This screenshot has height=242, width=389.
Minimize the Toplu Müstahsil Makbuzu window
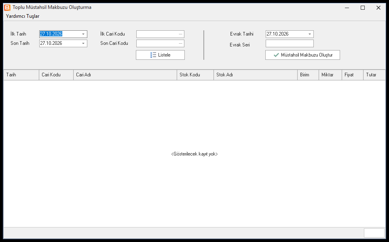[x=347, y=8]
